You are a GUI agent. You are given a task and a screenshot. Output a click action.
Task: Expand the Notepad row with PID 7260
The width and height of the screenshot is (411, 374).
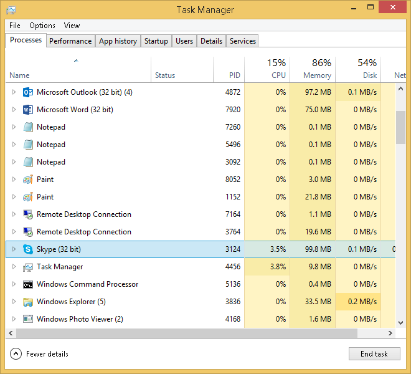point(14,127)
